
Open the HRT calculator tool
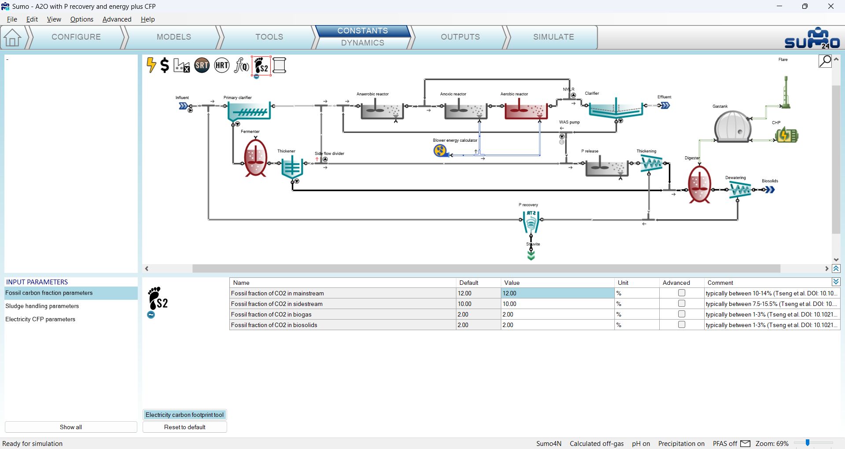click(x=222, y=66)
